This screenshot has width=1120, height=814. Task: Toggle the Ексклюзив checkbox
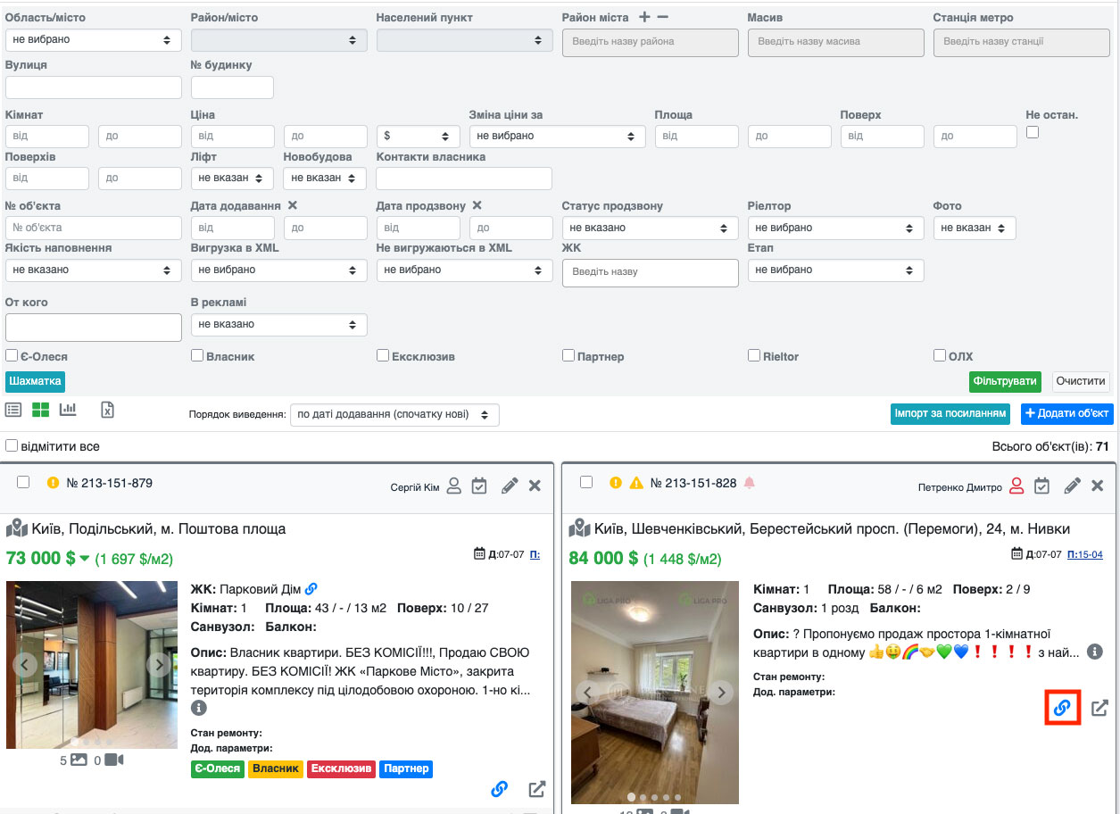[x=383, y=356]
